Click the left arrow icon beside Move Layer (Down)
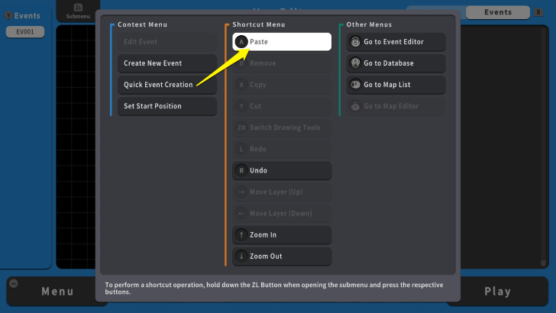The height and width of the screenshot is (313, 556). pyautogui.click(x=241, y=214)
